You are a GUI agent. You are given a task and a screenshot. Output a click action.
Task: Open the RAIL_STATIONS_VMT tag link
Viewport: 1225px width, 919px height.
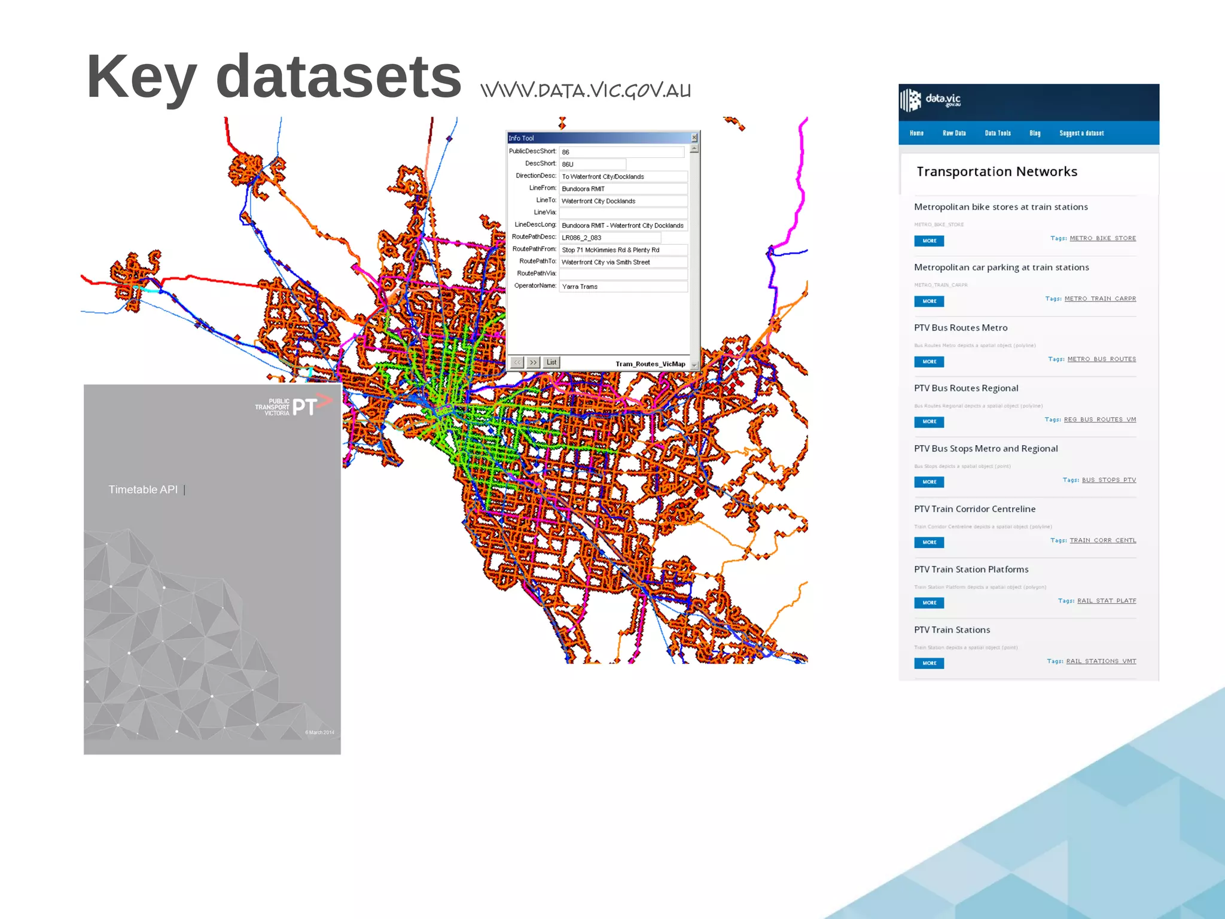pos(1101,662)
